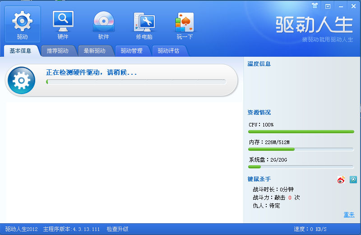361x235 pixels.
Task: Select the 基本信息 tab
Action: (20, 51)
